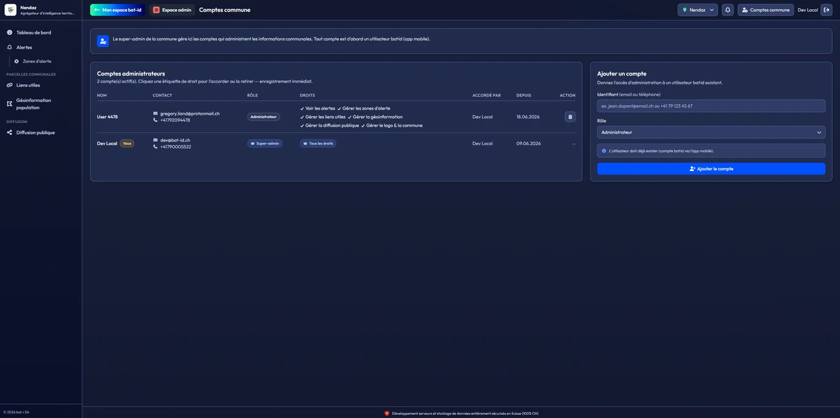The height and width of the screenshot is (418, 840).
Task: Click the notification bell icon
Action: pyautogui.click(x=727, y=10)
